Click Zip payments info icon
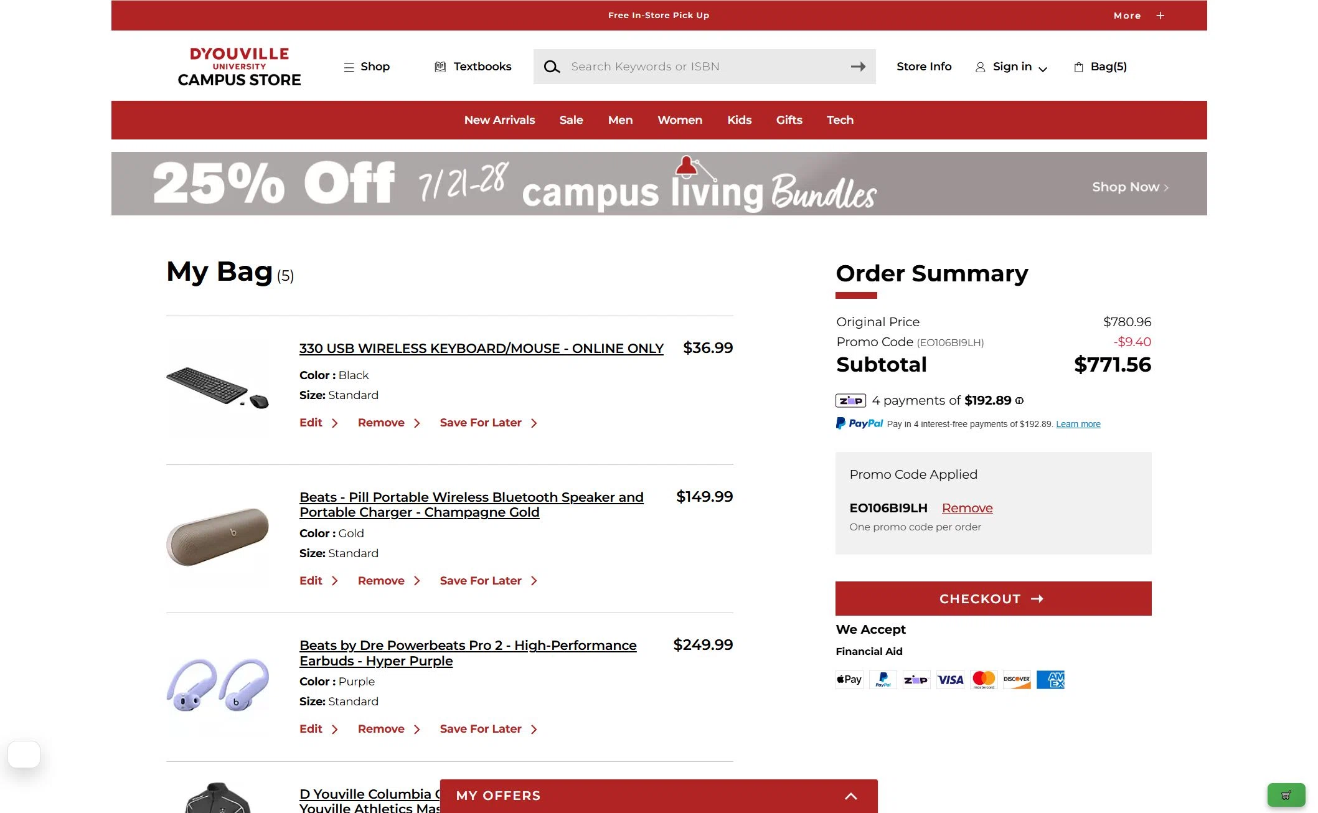The height and width of the screenshot is (813, 1318). [1019, 400]
